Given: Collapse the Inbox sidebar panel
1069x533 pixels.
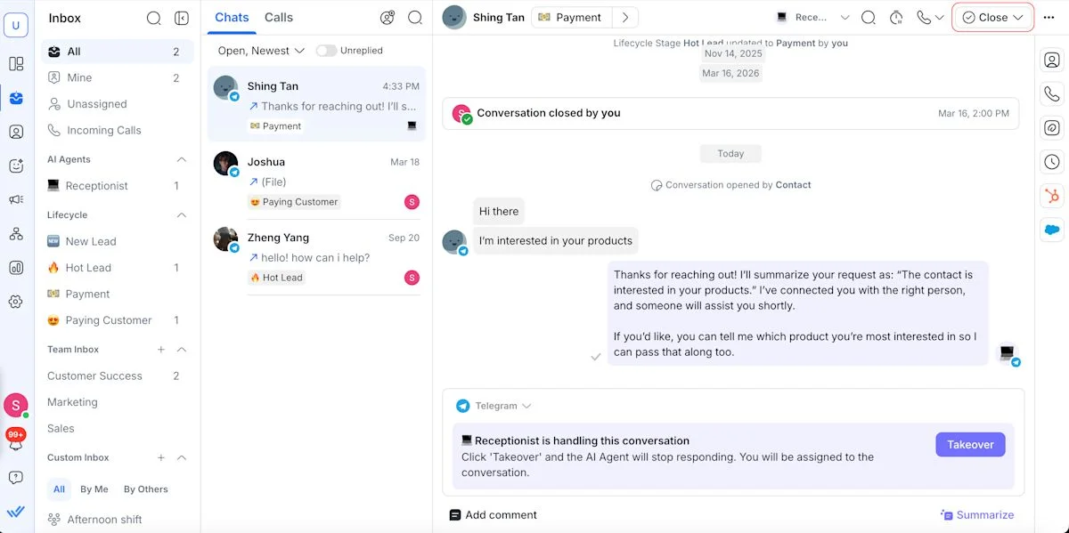Looking at the screenshot, I should tap(182, 18).
